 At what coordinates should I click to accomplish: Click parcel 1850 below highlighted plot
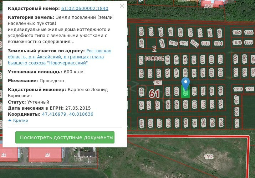pyautogui.click(x=185, y=104)
